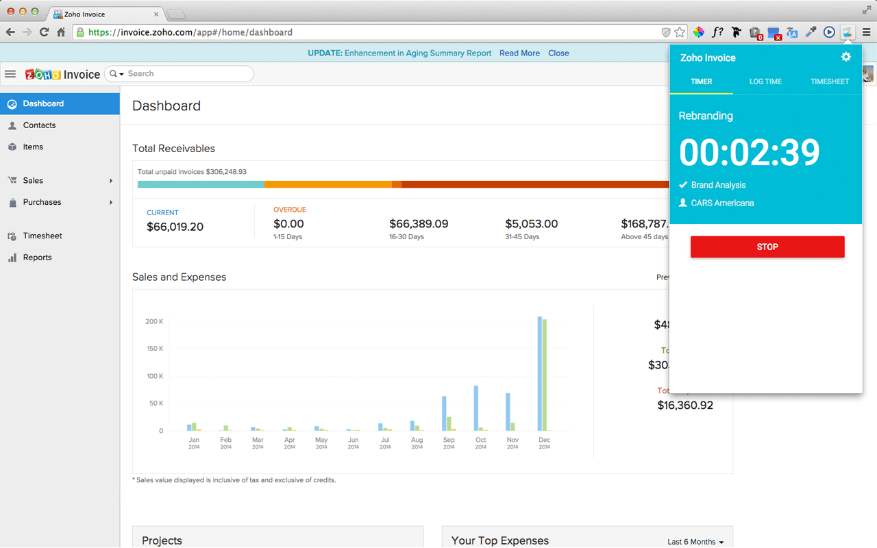
Task: Bookmark this page with the star
Action: coord(680,32)
